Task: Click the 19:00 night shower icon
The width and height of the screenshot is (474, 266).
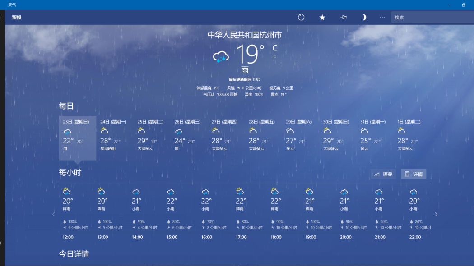Action: [x=309, y=191]
